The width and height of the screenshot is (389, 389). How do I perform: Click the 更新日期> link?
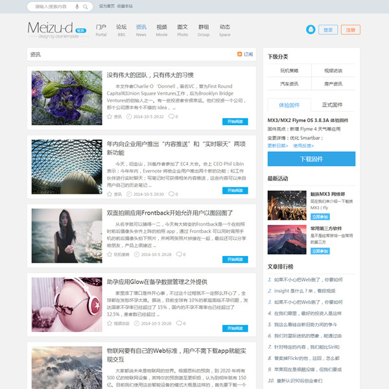click(x=278, y=146)
